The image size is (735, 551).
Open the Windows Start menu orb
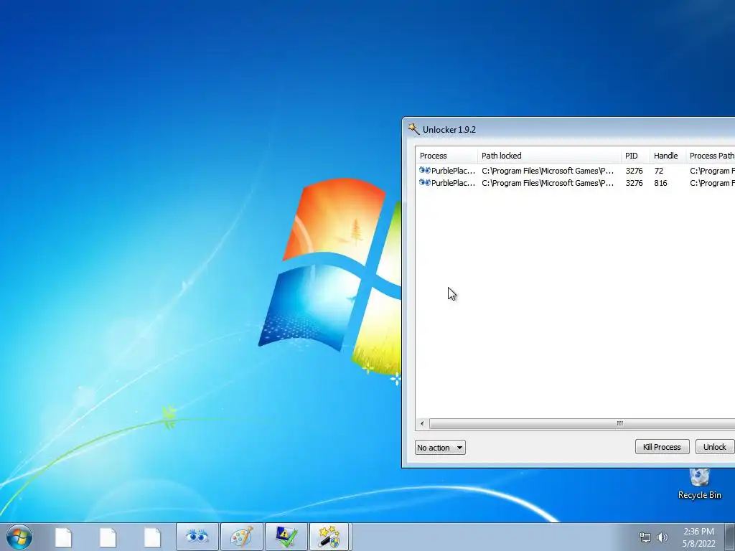(x=19, y=537)
